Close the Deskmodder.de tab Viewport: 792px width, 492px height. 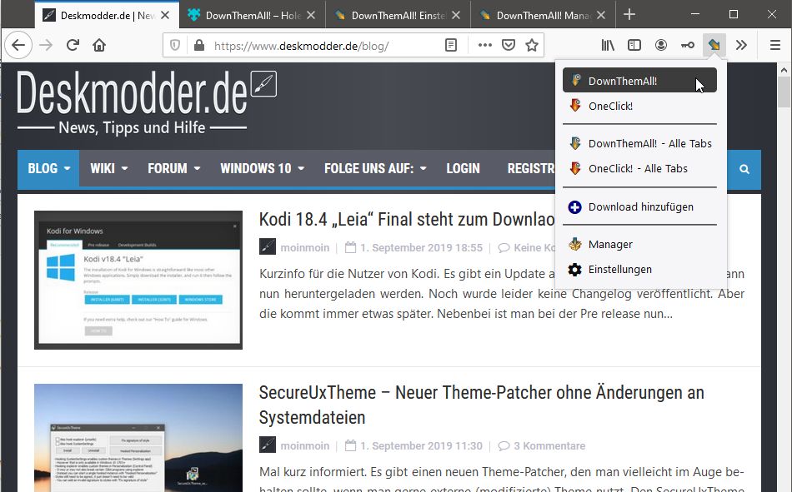coord(165,16)
